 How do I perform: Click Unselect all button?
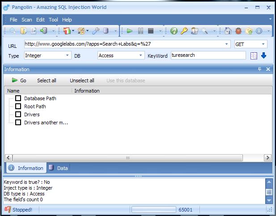tap(82, 80)
